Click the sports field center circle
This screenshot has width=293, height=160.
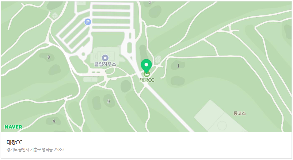222,125
